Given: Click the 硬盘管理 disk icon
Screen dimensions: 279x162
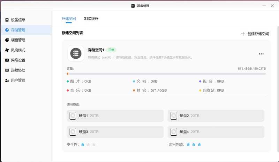Looking at the screenshot, I should click(7, 40).
